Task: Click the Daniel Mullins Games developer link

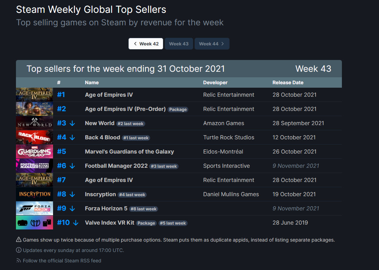Action: pos(231,194)
